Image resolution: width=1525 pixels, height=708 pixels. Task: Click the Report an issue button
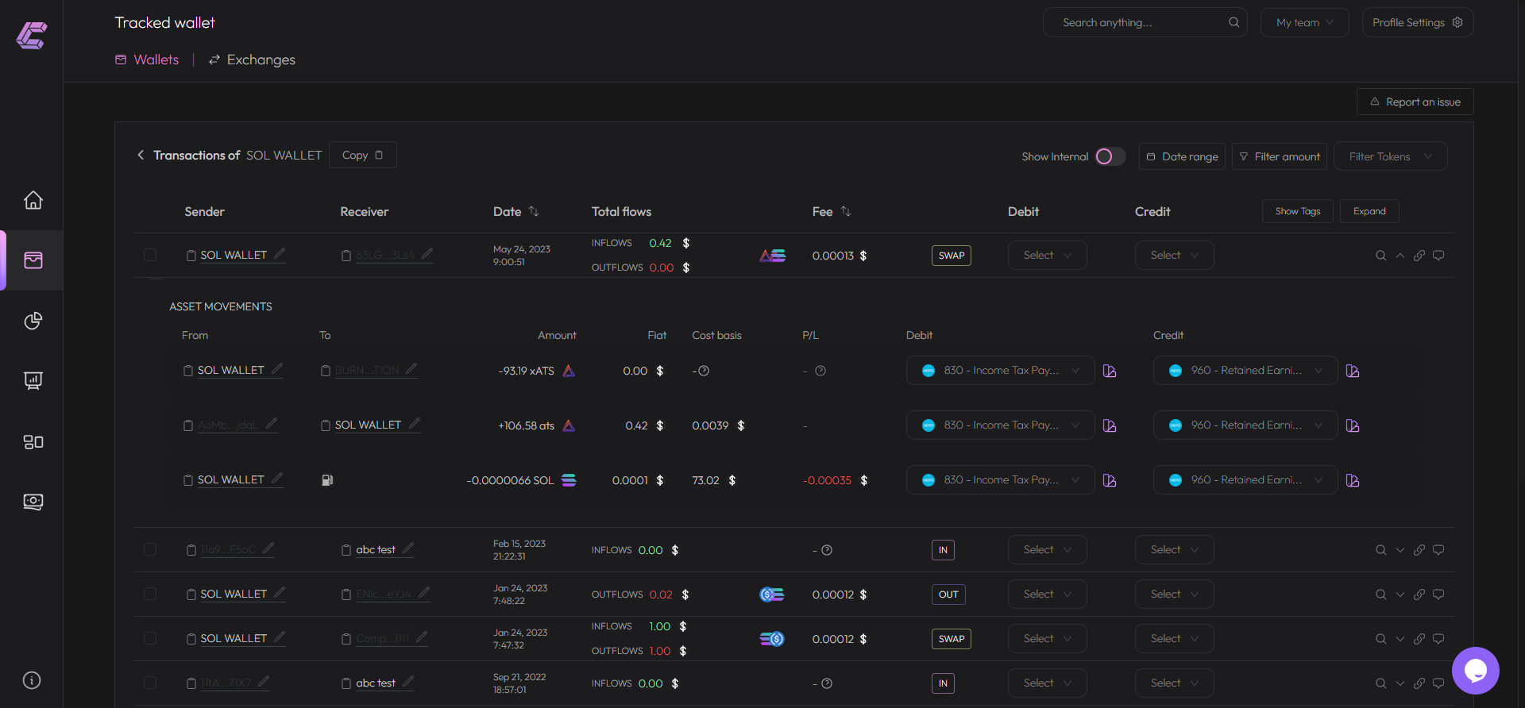point(1415,102)
